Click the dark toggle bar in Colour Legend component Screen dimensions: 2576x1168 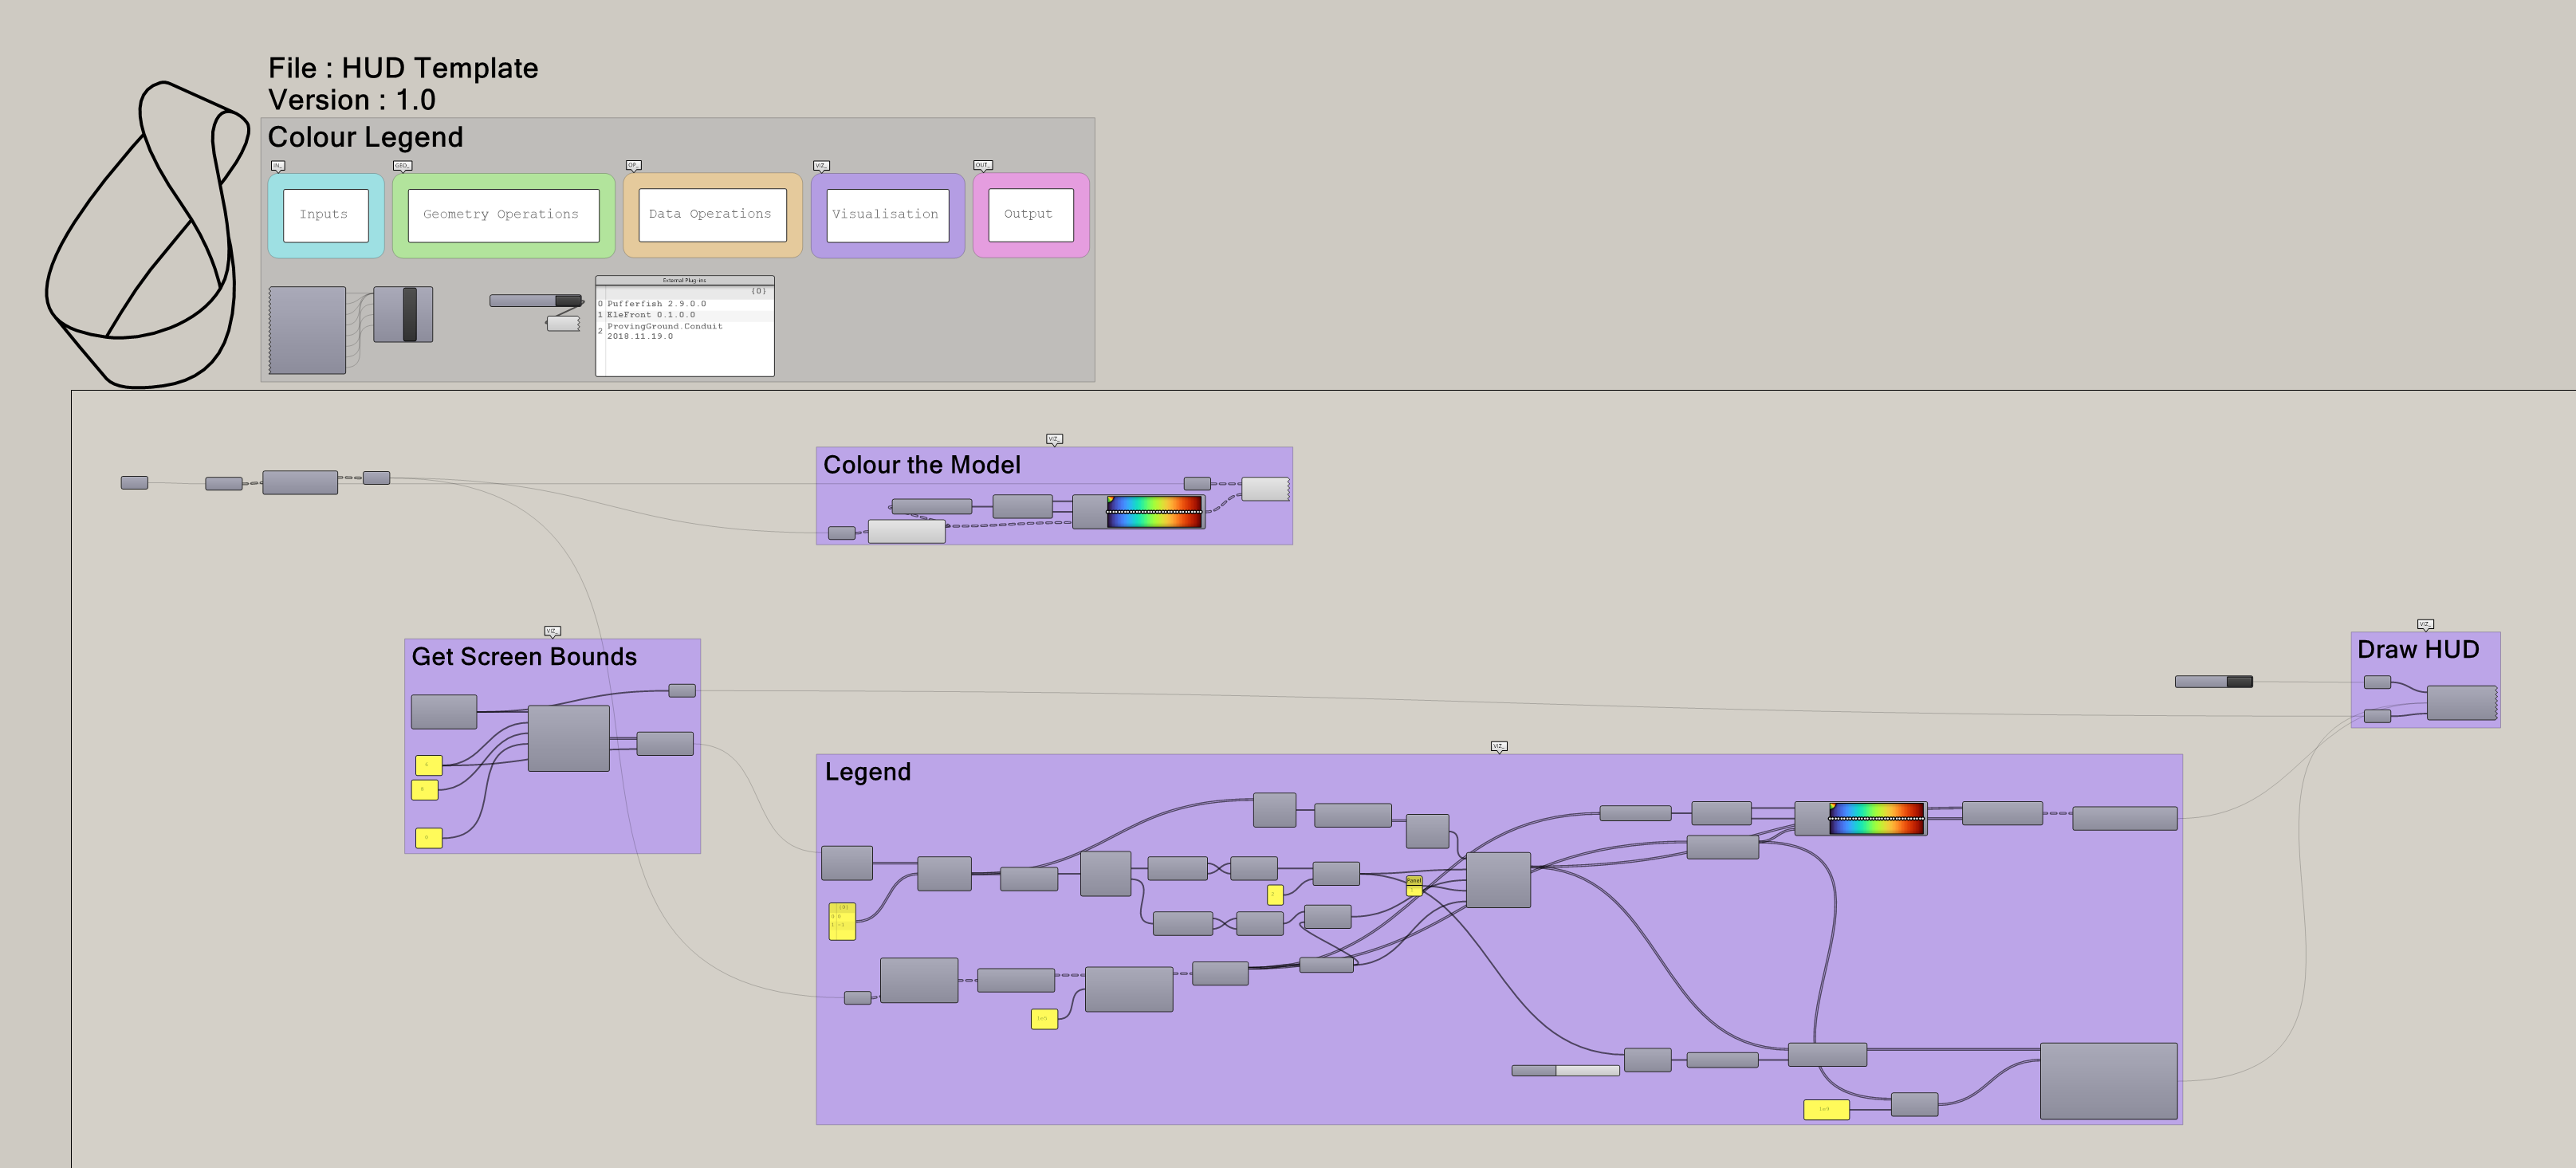click(x=410, y=314)
